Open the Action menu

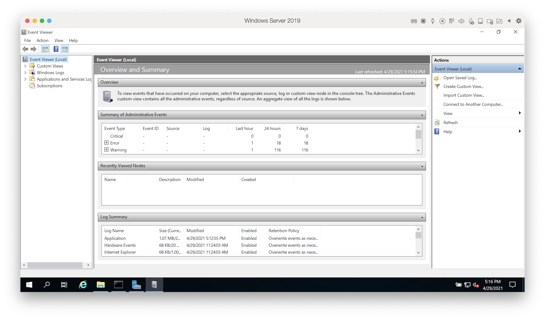point(42,41)
